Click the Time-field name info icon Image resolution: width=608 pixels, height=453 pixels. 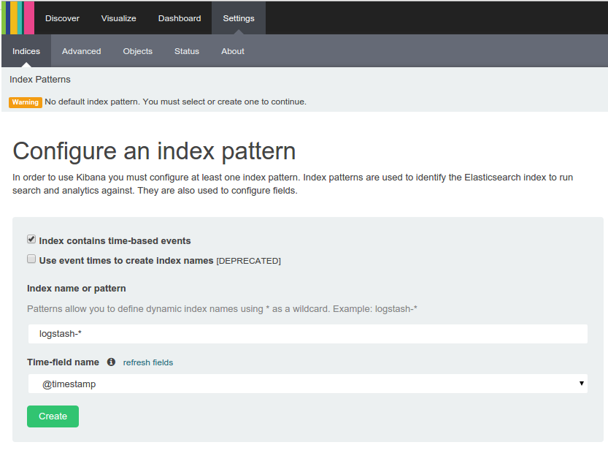111,362
